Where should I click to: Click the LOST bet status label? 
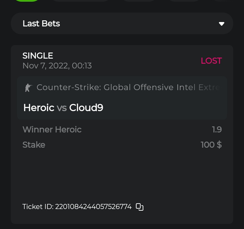click(211, 61)
